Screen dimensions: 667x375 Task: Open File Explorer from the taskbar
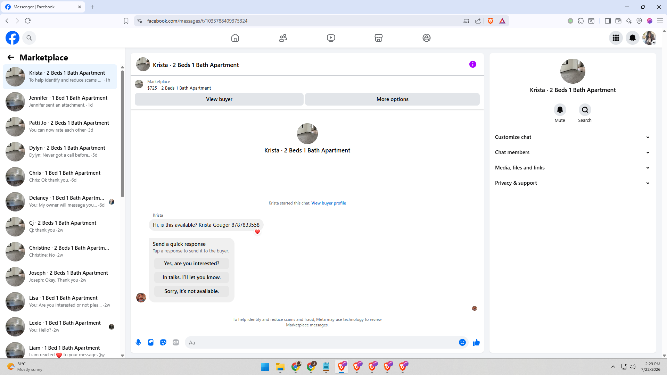pos(280,367)
